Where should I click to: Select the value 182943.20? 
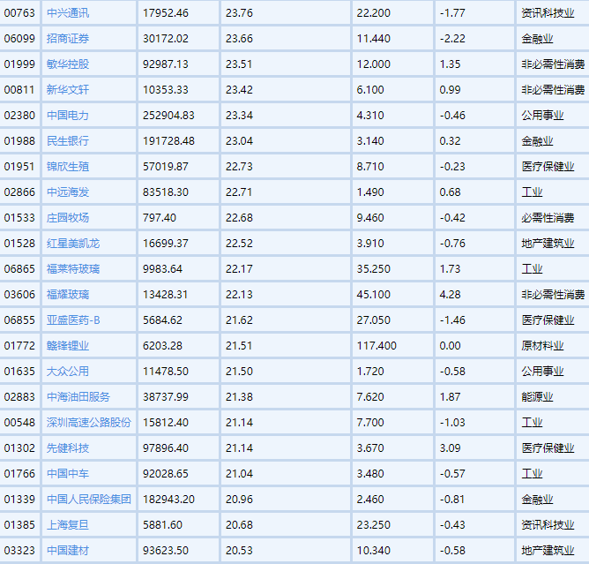coord(168,499)
